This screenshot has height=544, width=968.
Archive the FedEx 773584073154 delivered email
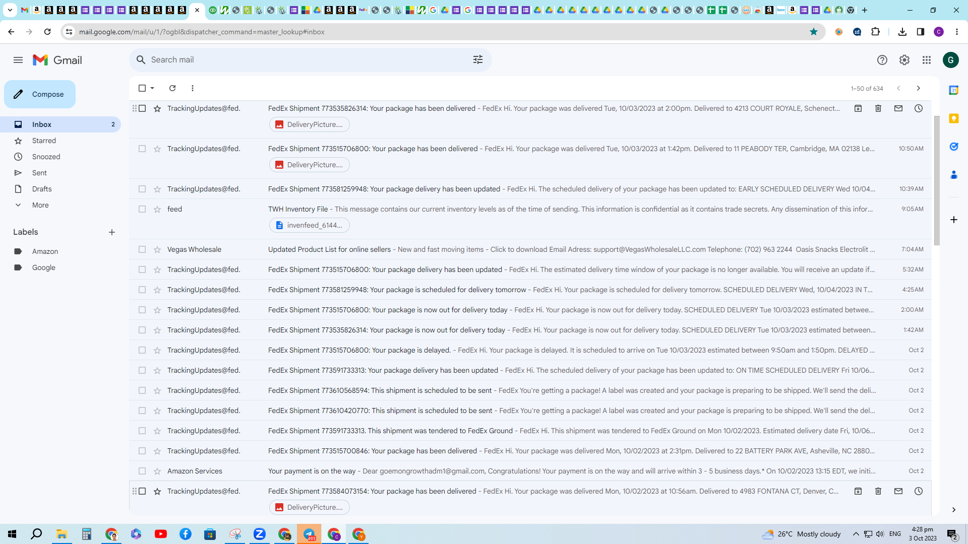(858, 491)
